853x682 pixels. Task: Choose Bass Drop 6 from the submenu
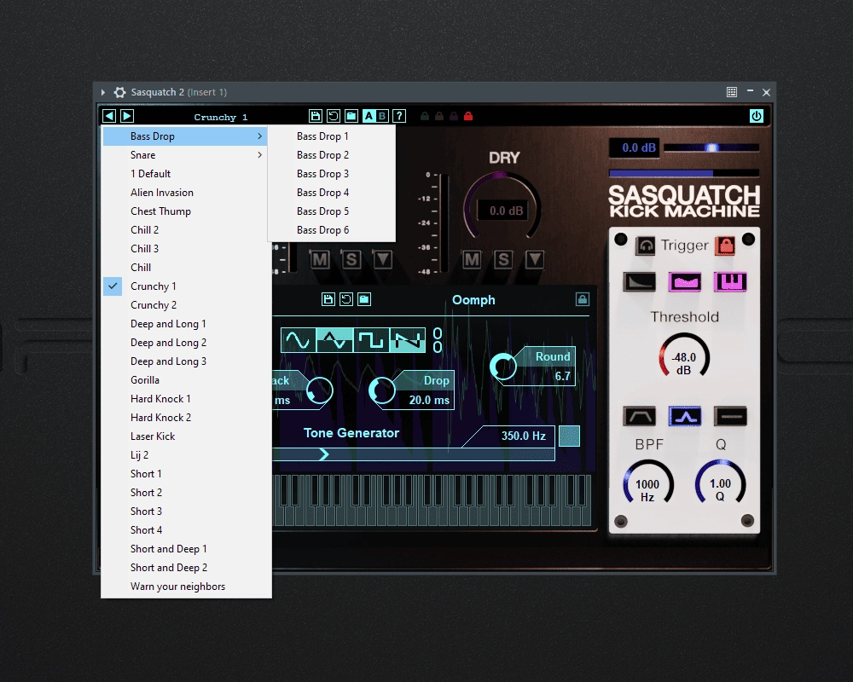pos(332,230)
